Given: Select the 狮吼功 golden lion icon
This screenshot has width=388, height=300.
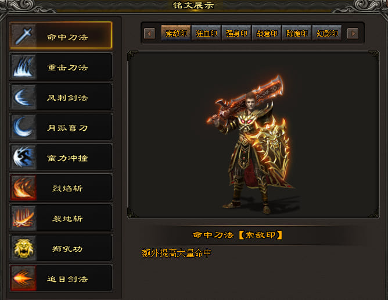Looking at the screenshot, I should click(24, 248).
